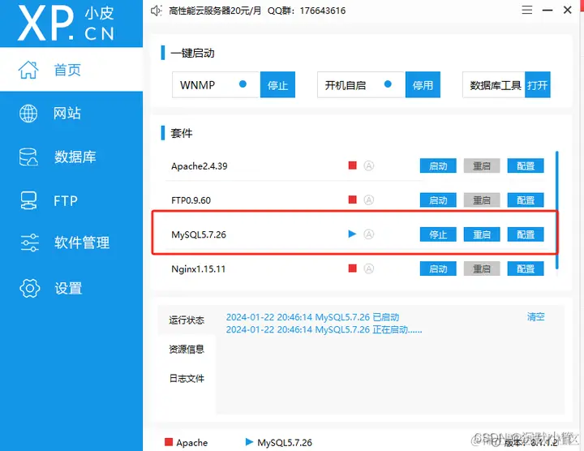Open database tool with 打开
This screenshot has width=584, height=451.
tap(538, 85)
